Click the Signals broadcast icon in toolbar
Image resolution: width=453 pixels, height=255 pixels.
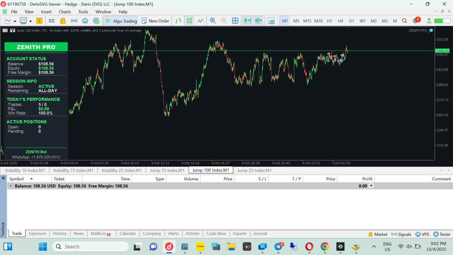click(x=74, y=21)
